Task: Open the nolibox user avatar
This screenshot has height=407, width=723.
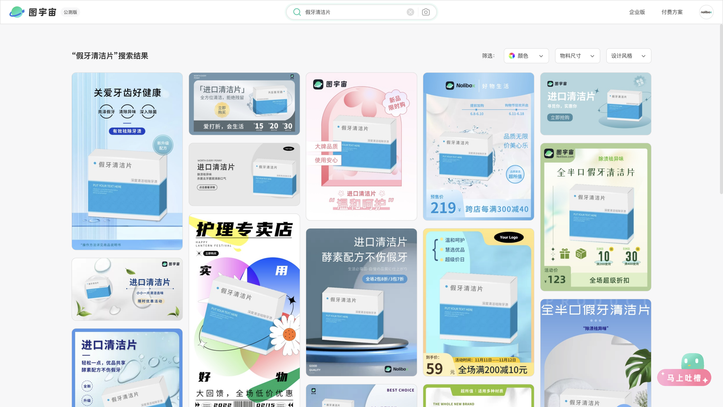Action: pyautogui.click(x=706, y=12)
